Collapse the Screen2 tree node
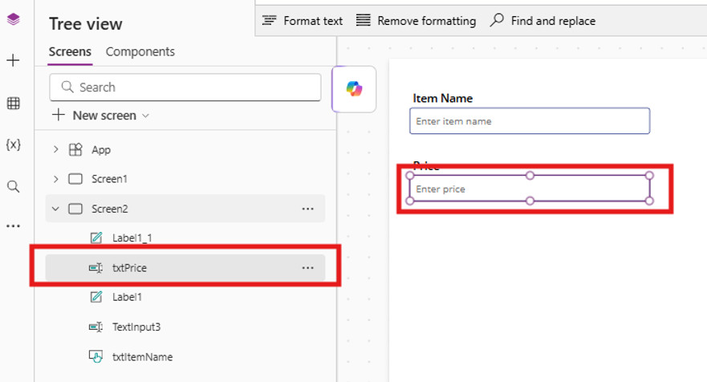Screen dimensions: 707x382 pos(55,209)
